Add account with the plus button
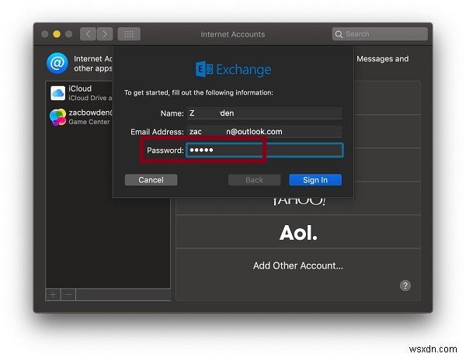 (53, 295)
